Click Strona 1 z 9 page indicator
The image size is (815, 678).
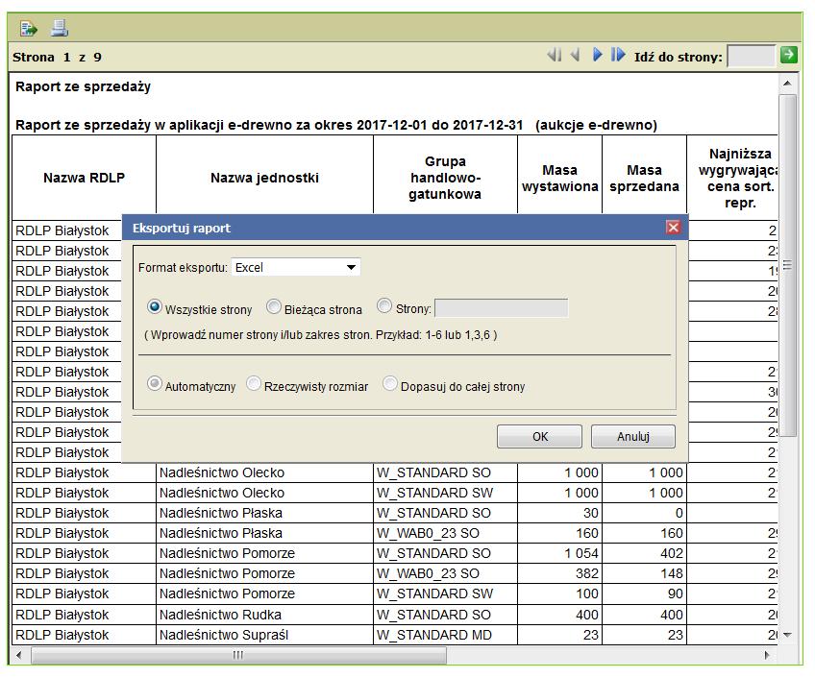(57, 57)
